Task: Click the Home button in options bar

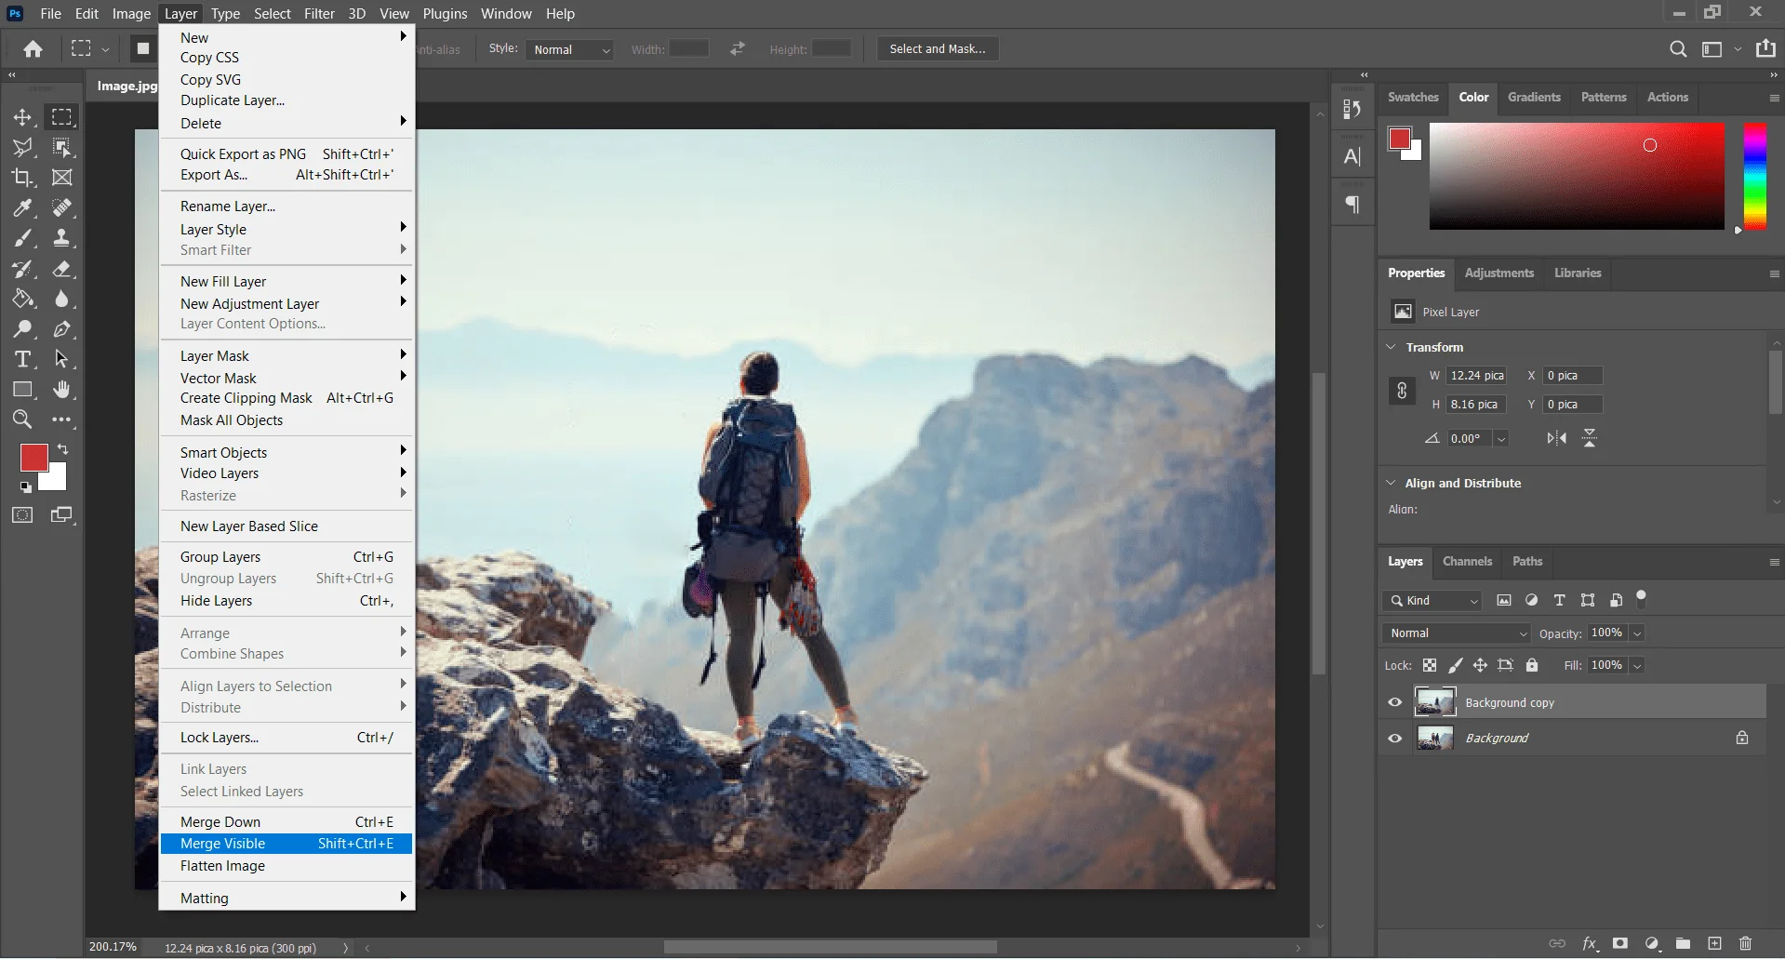Action: [33, 49]
